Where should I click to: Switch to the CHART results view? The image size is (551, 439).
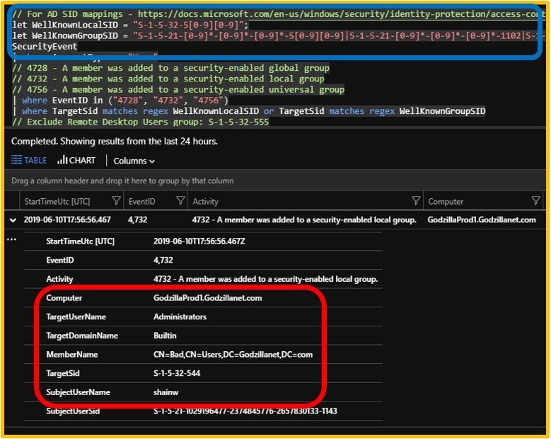pyautogui.click(x=76, y=161)
